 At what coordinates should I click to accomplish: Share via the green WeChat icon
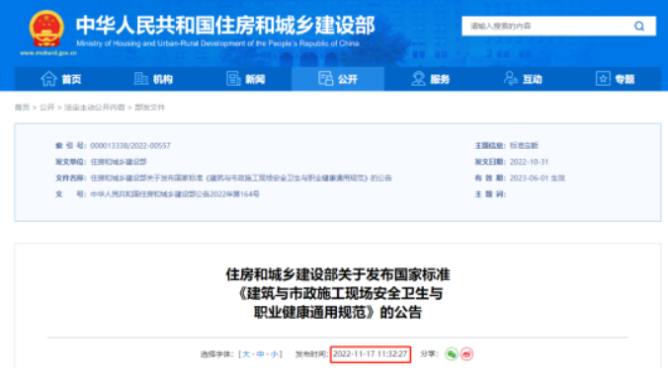click(452, 354)
